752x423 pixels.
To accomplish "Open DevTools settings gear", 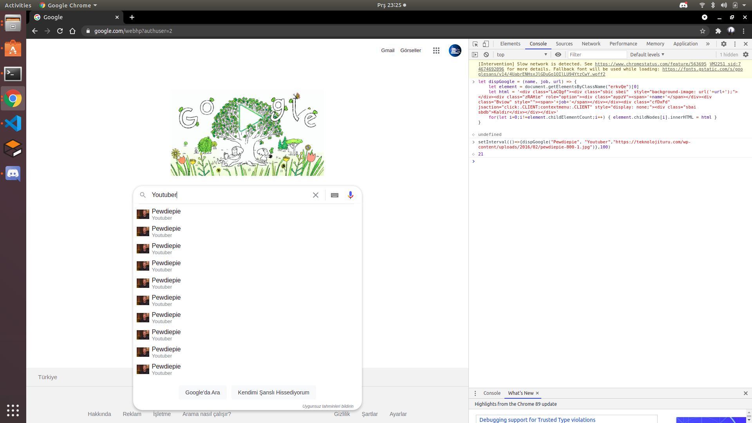I will pos(724,44).
